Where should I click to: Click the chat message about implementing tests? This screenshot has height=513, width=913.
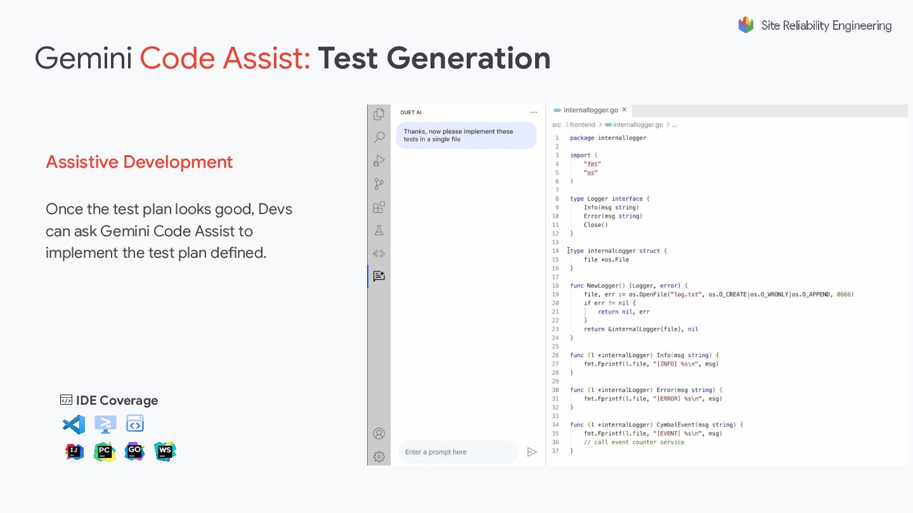click(x=466, y=136)
